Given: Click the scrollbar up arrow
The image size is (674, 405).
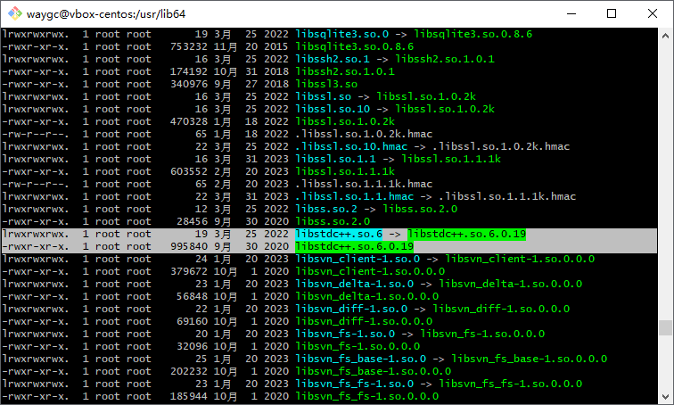Looking at the screenshot, I should tap(665, 36).
